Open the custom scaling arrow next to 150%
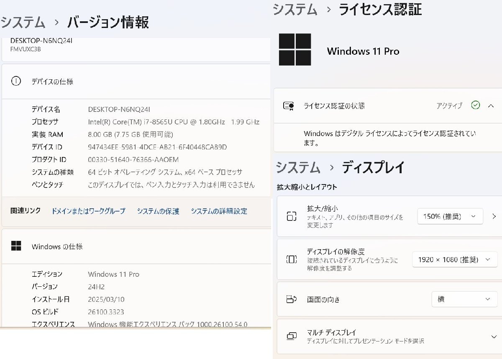This screenshot has width=502, height=359. (x=494, y=216)
